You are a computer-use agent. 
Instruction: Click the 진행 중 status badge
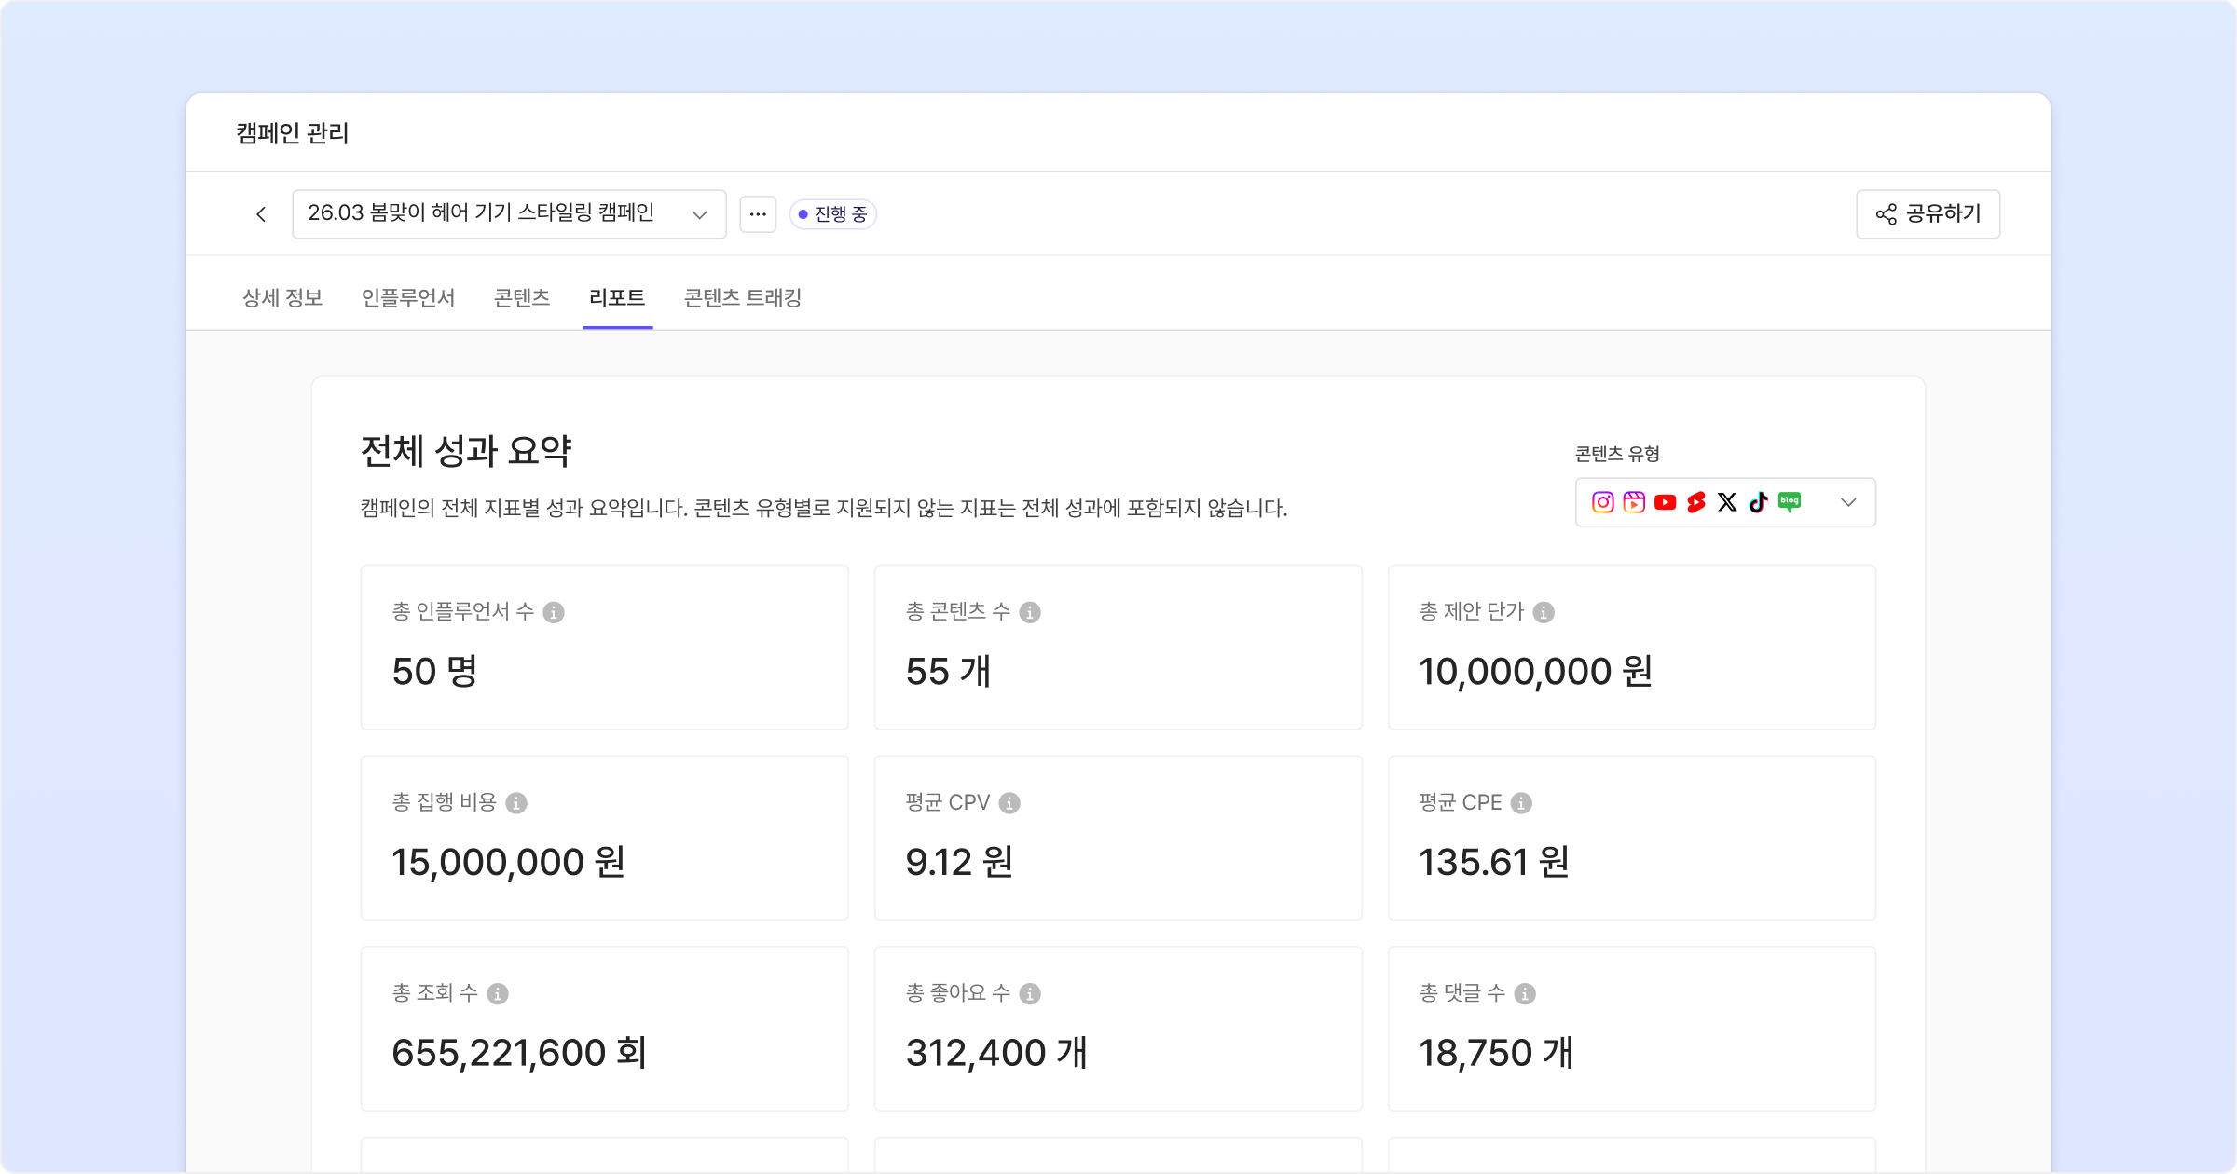tap(832, 214)
